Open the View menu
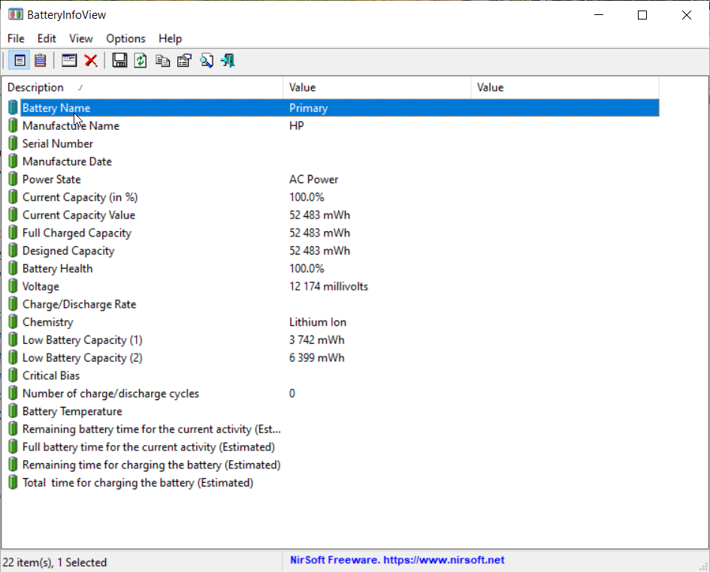Image resolution: width=710 pixels, height=572 pixels. (81, 38)
